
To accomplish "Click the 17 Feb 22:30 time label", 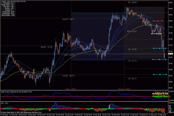I will (x=14, y=115).
